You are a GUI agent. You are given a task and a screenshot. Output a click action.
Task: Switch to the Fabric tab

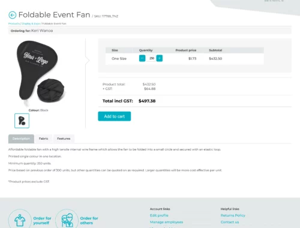43,139
